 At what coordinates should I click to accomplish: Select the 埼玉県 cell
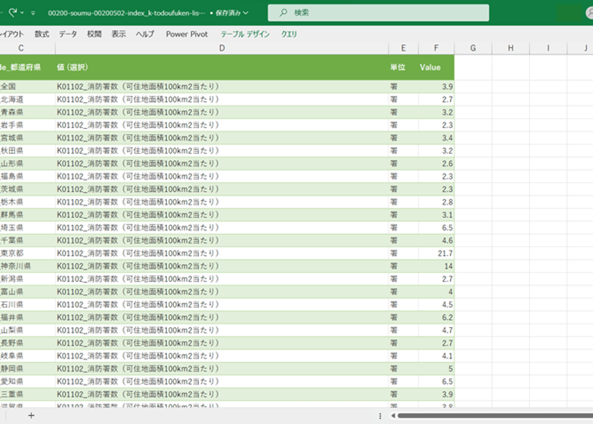[28, 228]
